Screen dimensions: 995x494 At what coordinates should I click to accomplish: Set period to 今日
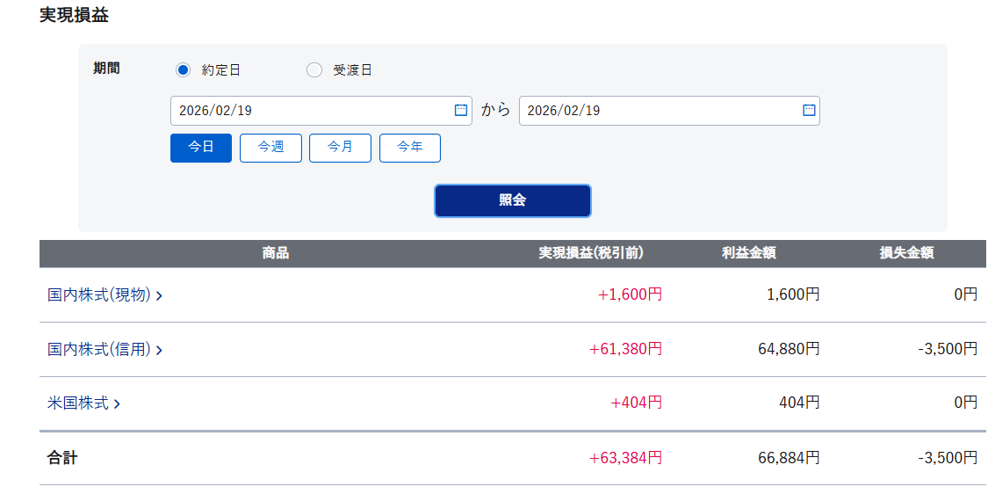(201, 148)
